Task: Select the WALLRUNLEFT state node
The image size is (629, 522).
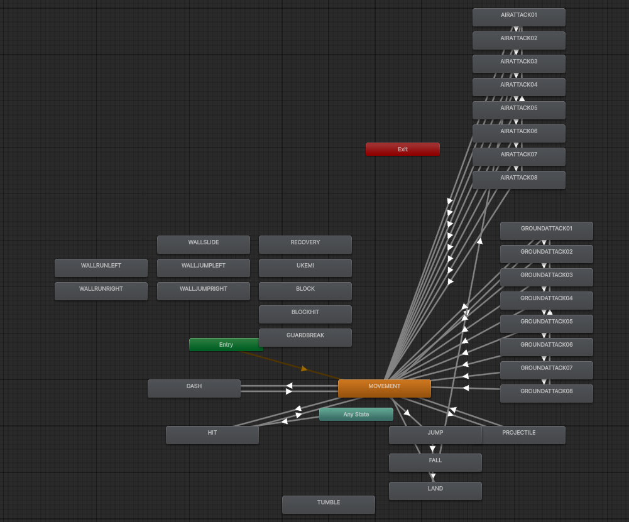Action: pyautogui.click(x=101, y=268)
